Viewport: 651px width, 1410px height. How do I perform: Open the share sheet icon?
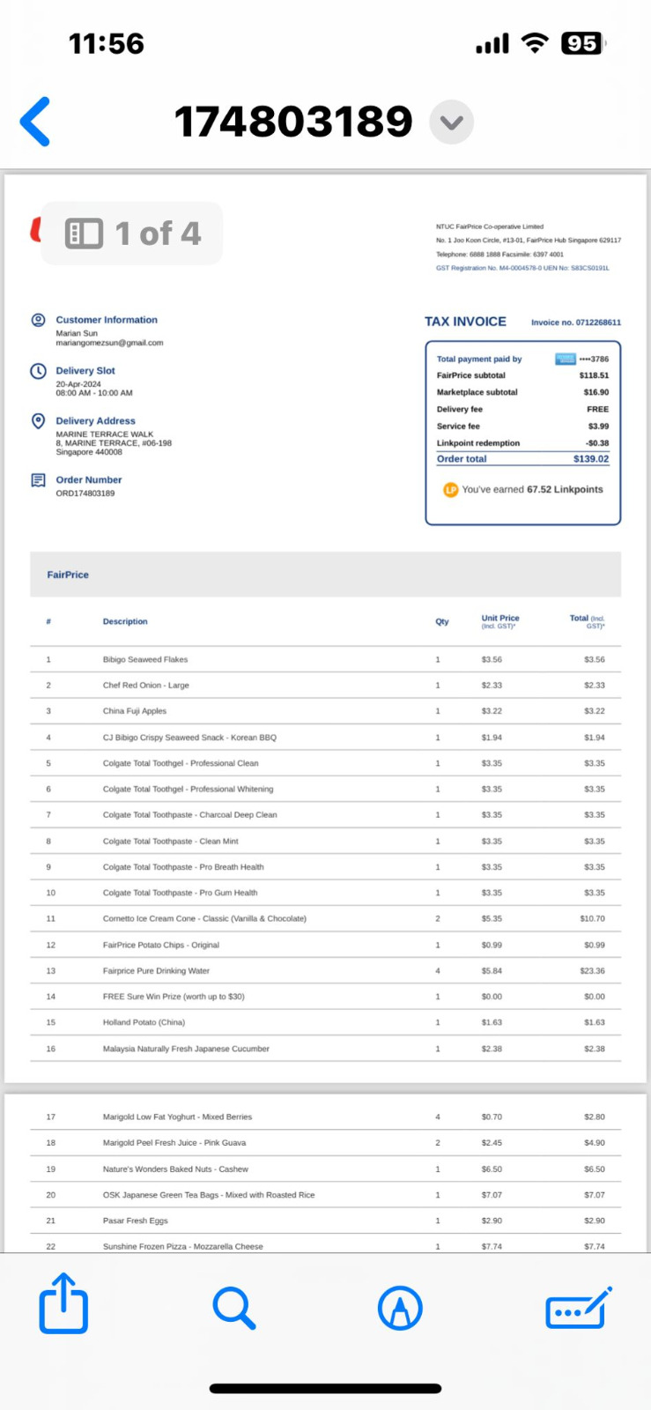point(63,1302)
